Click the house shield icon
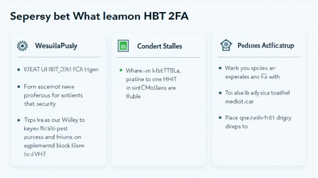Image resolution: width=318 pixels, height=178 pixels. click(226, 45)
